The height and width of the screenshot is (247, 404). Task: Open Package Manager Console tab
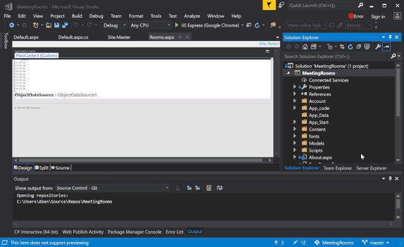click(134, 232)
